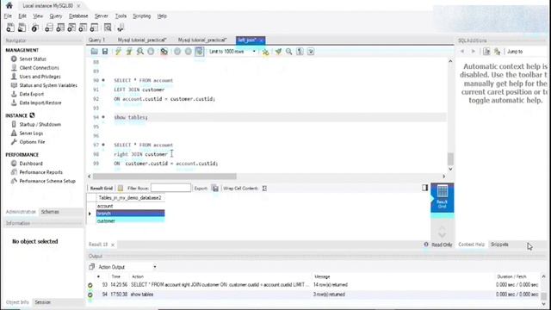This screenshot has width=551, height=310.
Task: Open the File menu
Action: (x=8, y=16)
